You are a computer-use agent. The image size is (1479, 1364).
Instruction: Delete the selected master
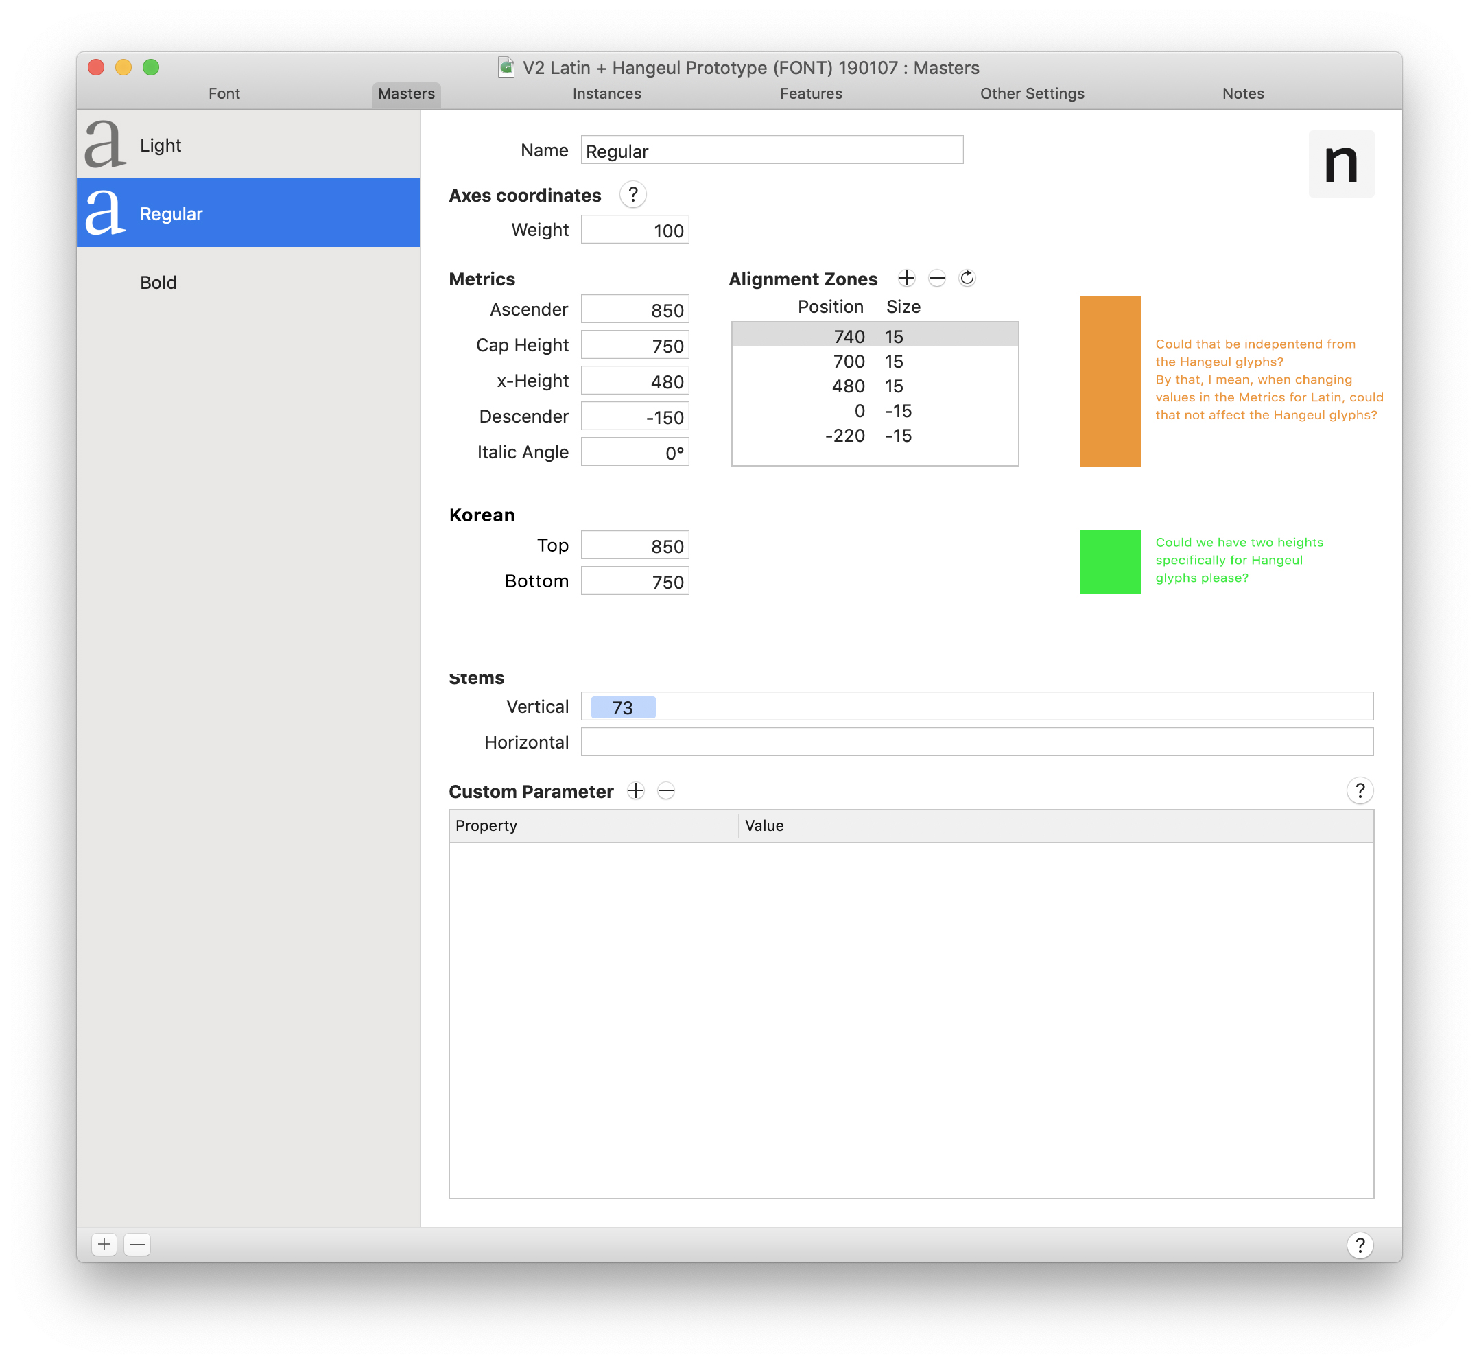(137, 1245)
